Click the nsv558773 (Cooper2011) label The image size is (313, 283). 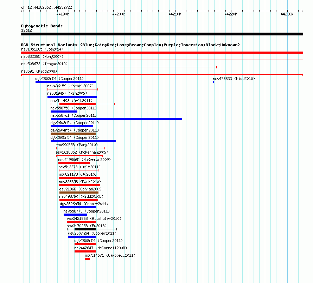[87, 211]
